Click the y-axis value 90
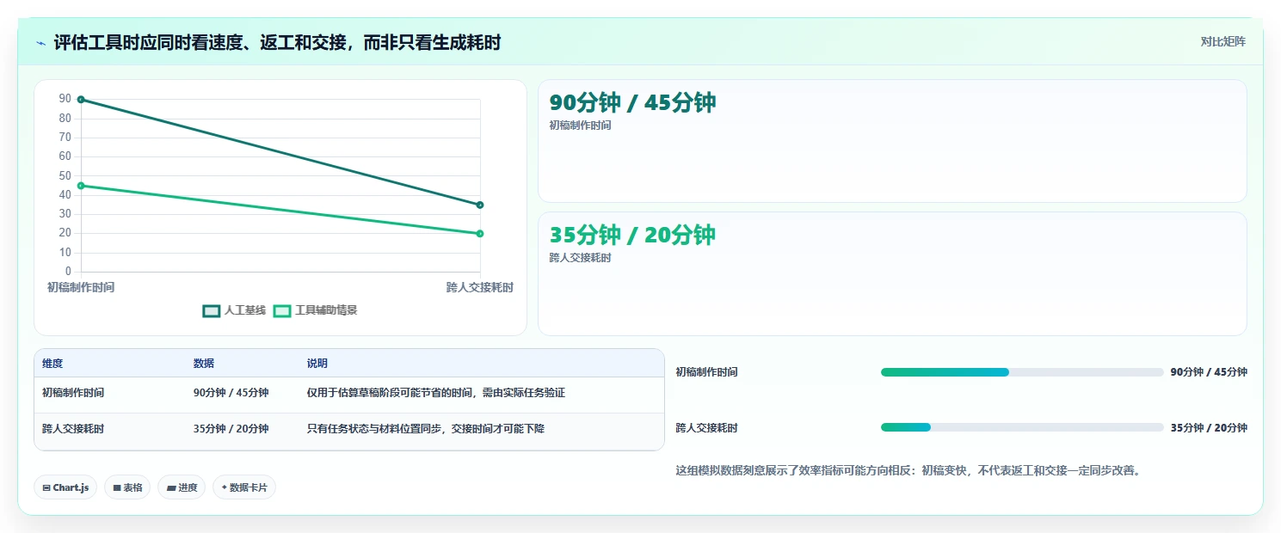Screen dimensions: 1281x533 pyautogui.click(x=65, y=99)
